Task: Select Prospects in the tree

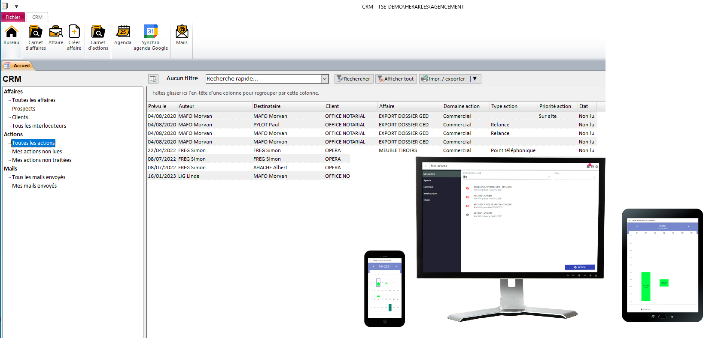Action: [24, 108]
